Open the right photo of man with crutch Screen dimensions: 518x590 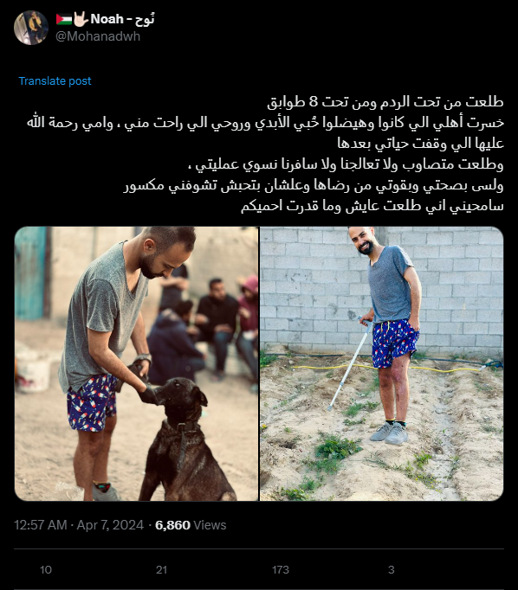382,363
